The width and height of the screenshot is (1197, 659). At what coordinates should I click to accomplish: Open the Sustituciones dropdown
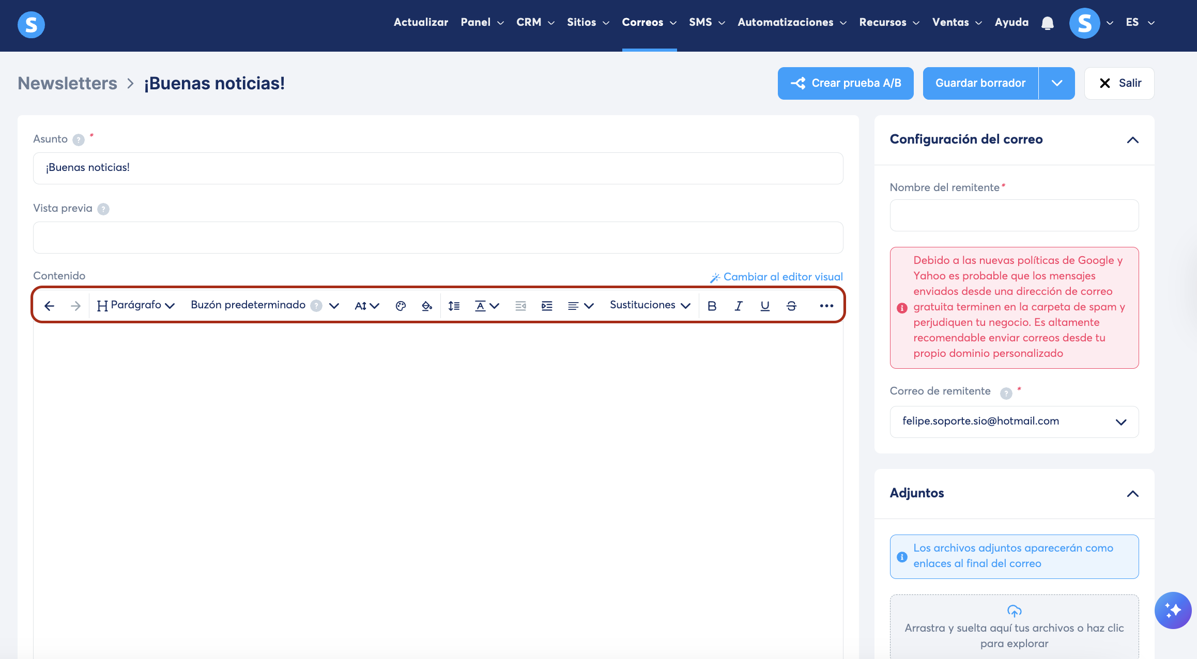[x=650, y=305]
